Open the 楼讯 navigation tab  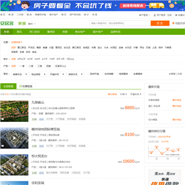[19, 32]
